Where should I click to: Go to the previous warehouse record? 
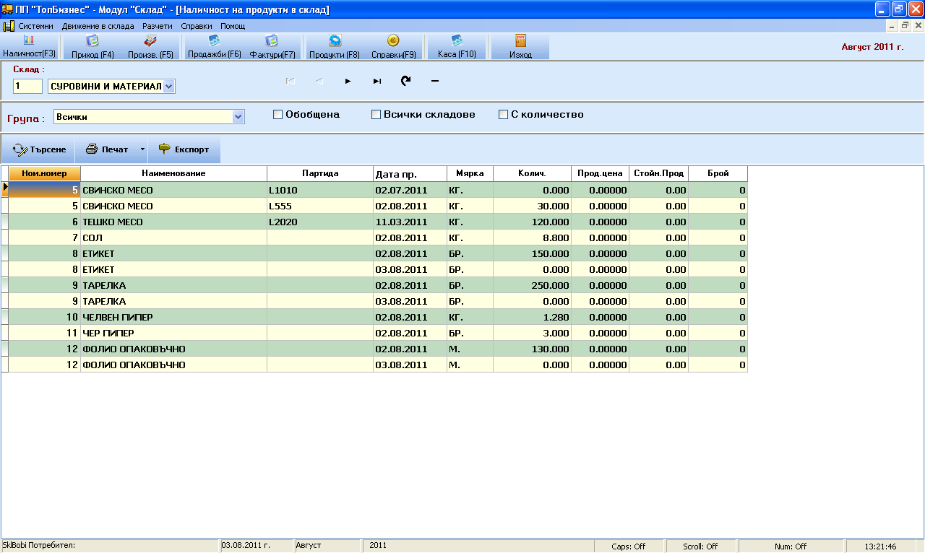point(319,81)
